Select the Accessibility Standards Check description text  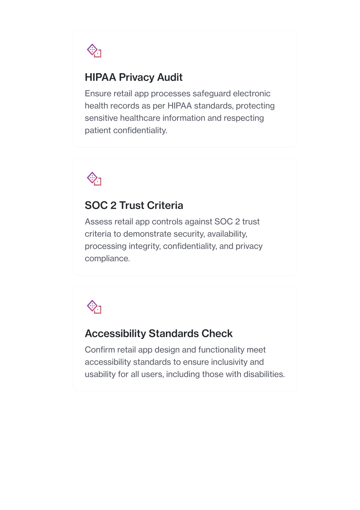click(185, 362)
